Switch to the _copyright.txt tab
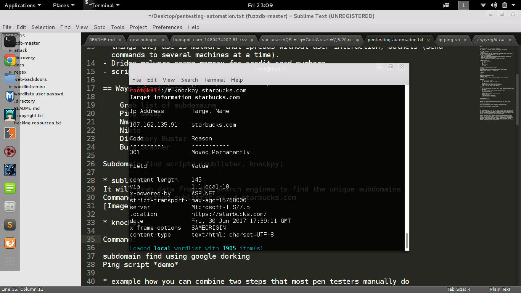The image size is (521, 293). (x=490, y=40)
